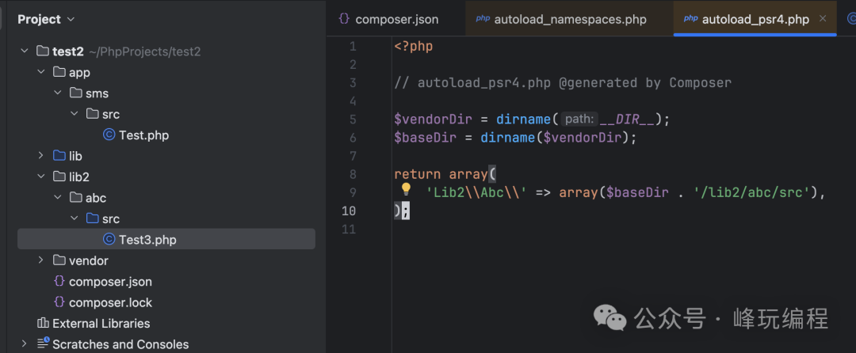The width and height of the screenshot is (856, 353).
Task: Collapse the test2 project root
Action: click(24, 51)
